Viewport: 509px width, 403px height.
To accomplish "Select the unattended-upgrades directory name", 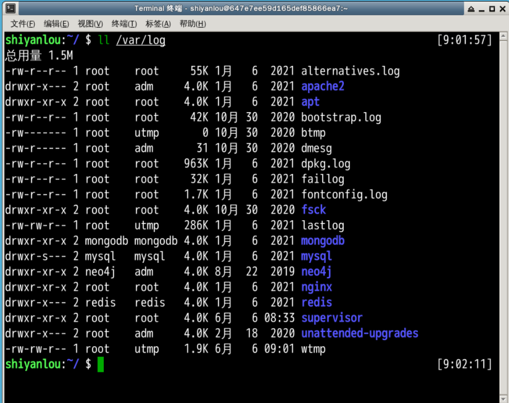I will [359, 333].
